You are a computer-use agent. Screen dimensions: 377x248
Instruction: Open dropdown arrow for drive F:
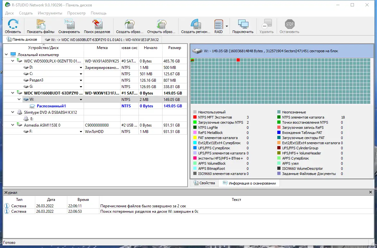[81, 132]
